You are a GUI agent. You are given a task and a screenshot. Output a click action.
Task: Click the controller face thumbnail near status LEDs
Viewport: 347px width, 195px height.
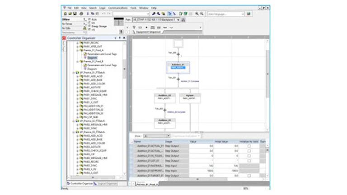click(119, 22)
